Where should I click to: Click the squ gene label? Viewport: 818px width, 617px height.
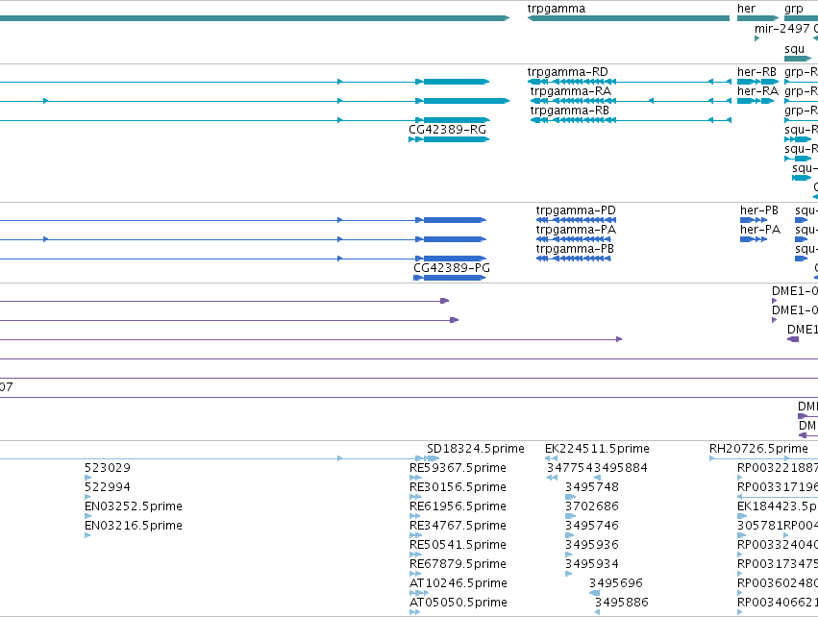(x=795, y=49)
